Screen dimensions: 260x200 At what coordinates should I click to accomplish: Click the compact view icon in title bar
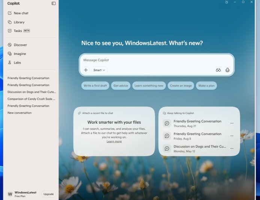227,2
